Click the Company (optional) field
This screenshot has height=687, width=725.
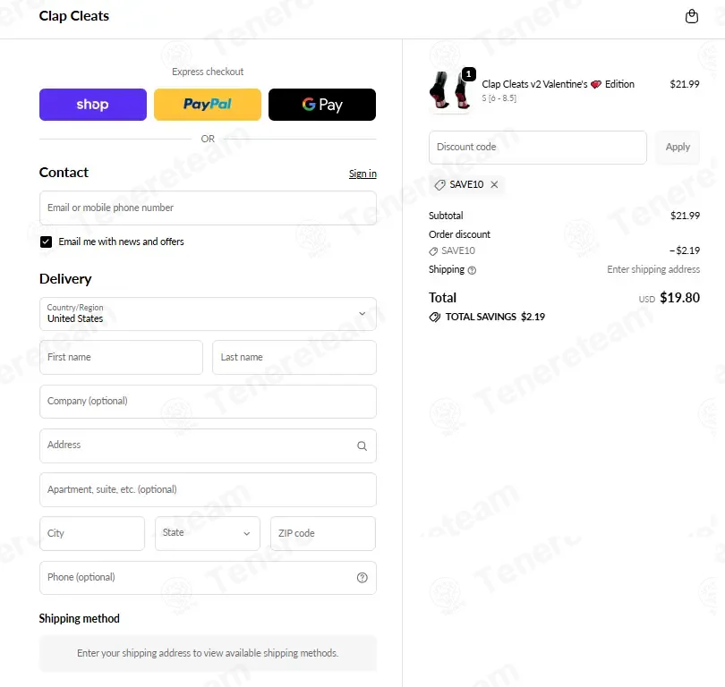tap(208, 402)
